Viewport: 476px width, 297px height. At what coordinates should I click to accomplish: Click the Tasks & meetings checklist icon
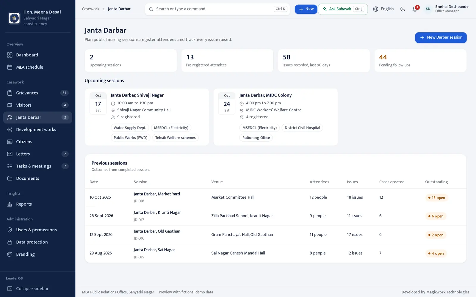(x=10, y=166)
